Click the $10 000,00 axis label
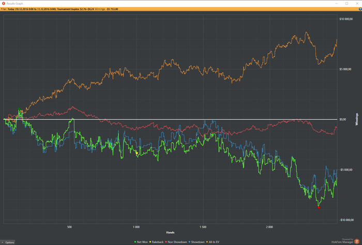The width and height of the screenshot is (362, 245). tap(346, 19)
